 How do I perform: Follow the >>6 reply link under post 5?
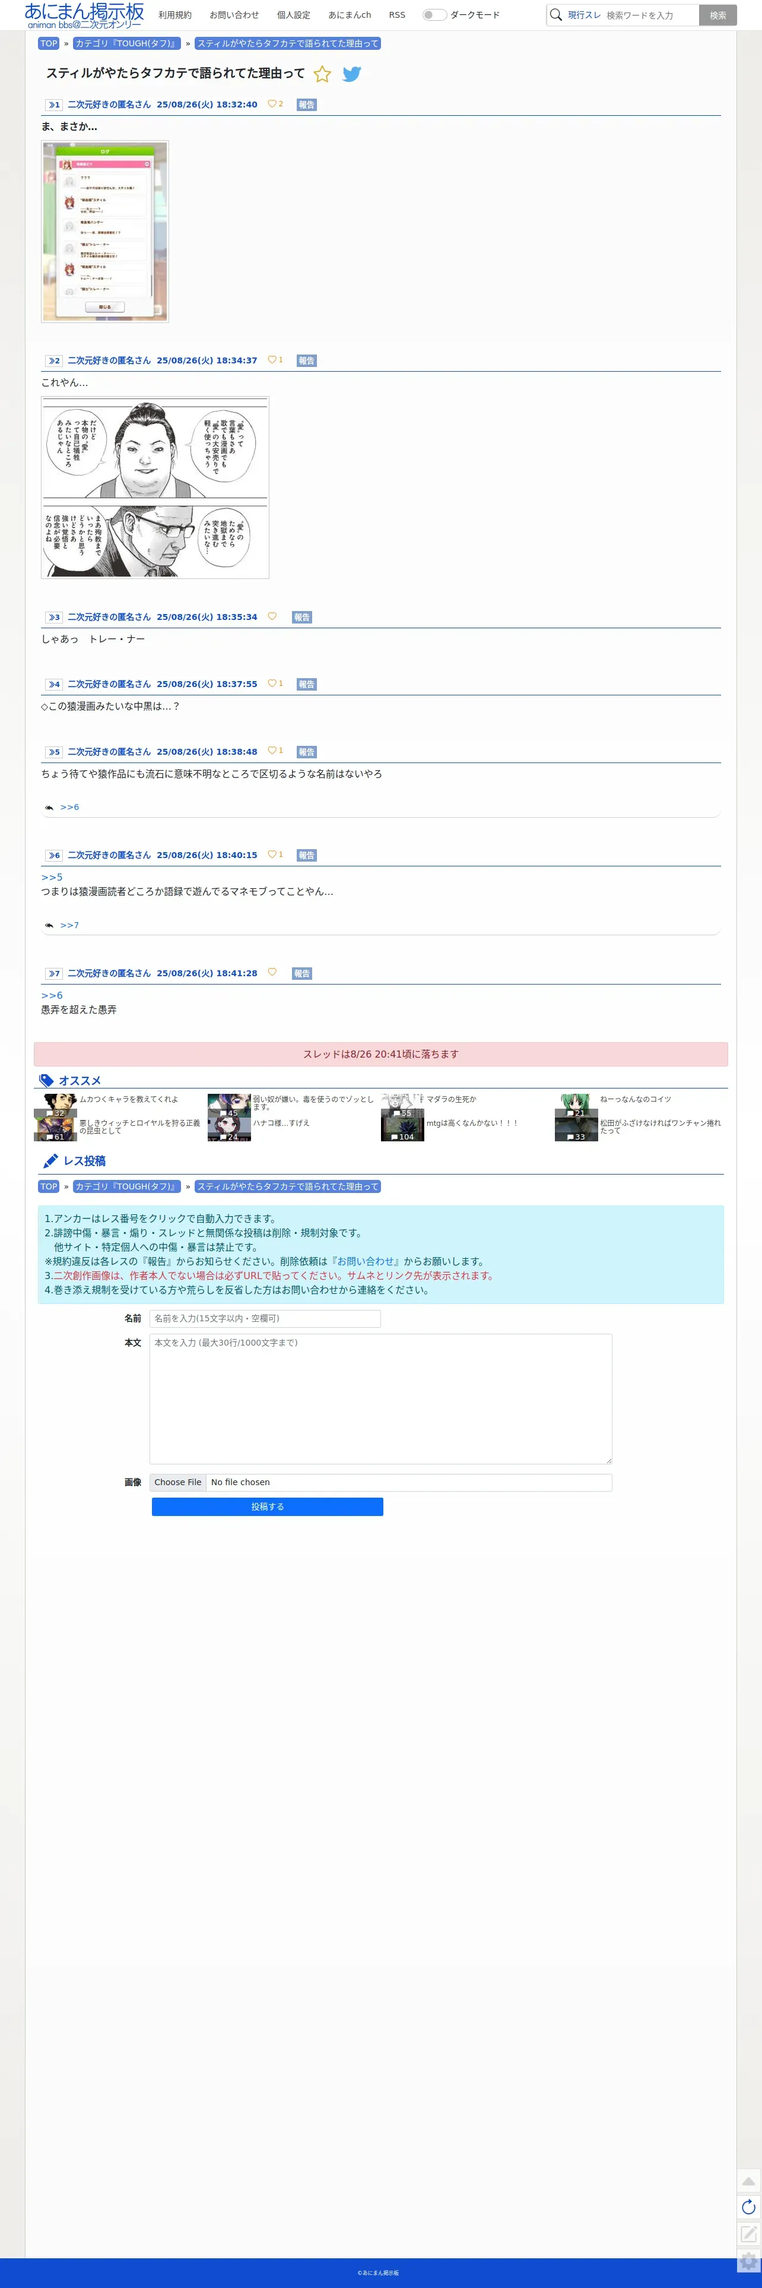tap(69, 808)
